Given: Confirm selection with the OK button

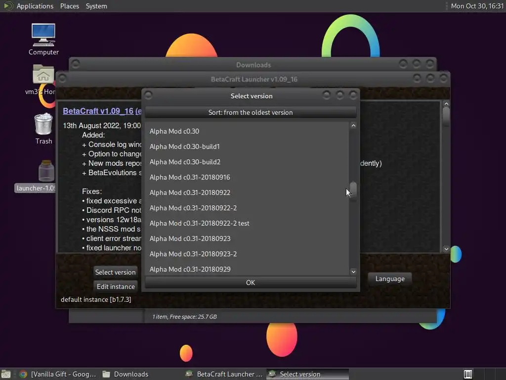Looking at the screenshot, I should (x=251, y=283).
